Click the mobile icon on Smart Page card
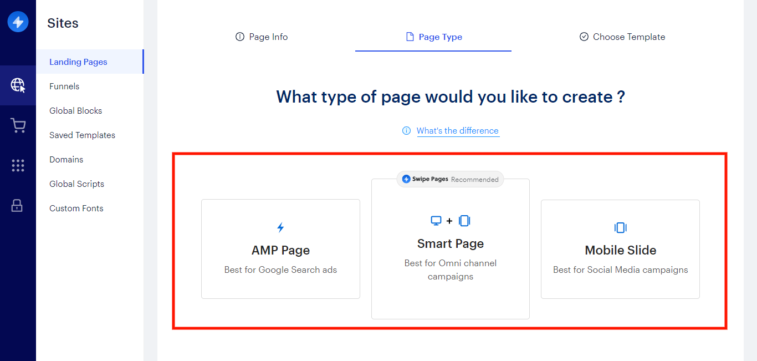 pos(464,221)
